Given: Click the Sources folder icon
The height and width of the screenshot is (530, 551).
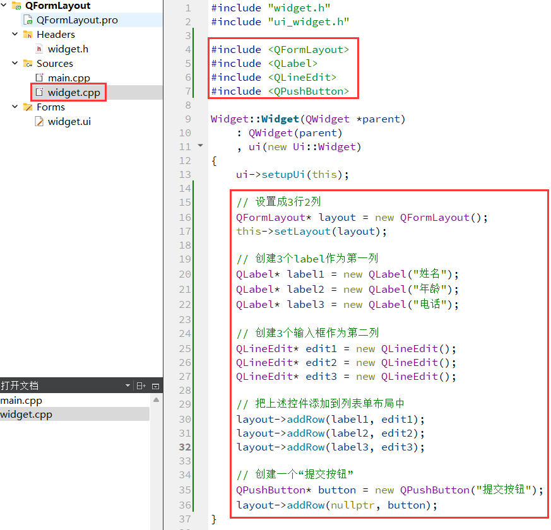Looking at the screenshot, I should click(28, 64).
